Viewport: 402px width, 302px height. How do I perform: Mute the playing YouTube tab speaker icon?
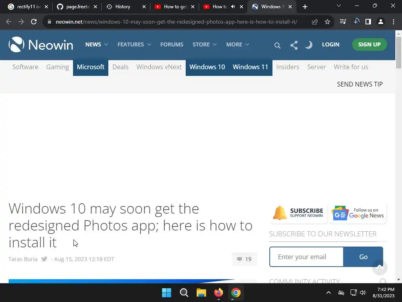tap(233, 7)
